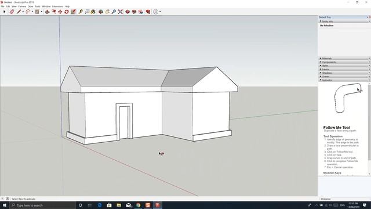
Task: Click SketchUp taskbar icon
Action: click(x=158, y=205)
